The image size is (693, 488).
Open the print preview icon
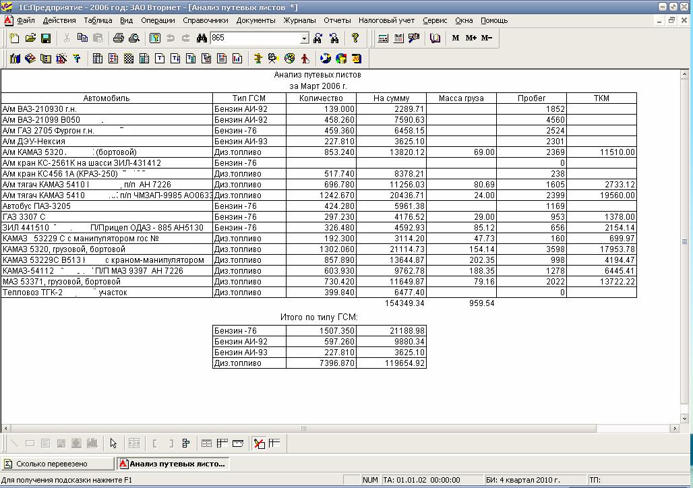coord(134,38)
